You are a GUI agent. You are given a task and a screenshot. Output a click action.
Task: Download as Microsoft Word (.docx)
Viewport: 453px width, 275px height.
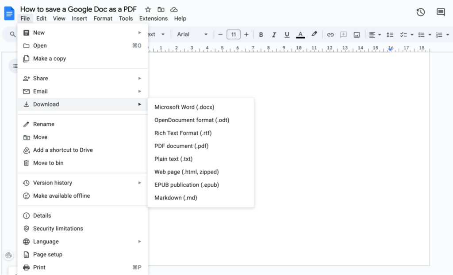point(201,107)
